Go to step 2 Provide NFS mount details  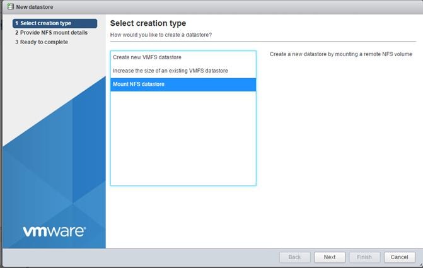[51, 33]
